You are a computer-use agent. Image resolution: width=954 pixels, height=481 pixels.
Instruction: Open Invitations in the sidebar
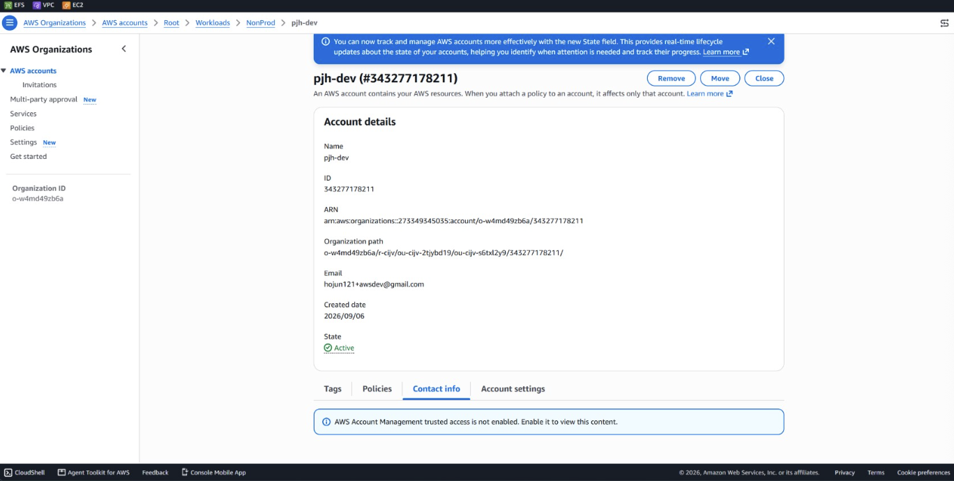(x=40, y=85)
